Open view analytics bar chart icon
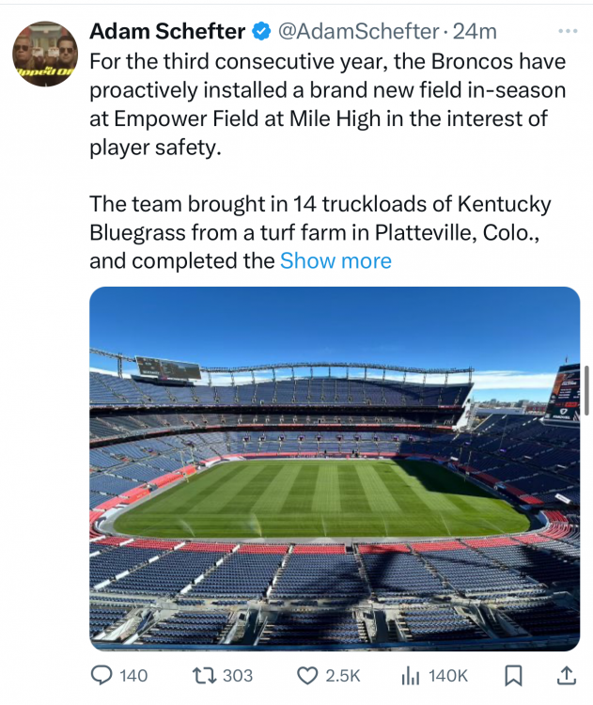The width and height of the screenshot is (593, 705). 410,675
